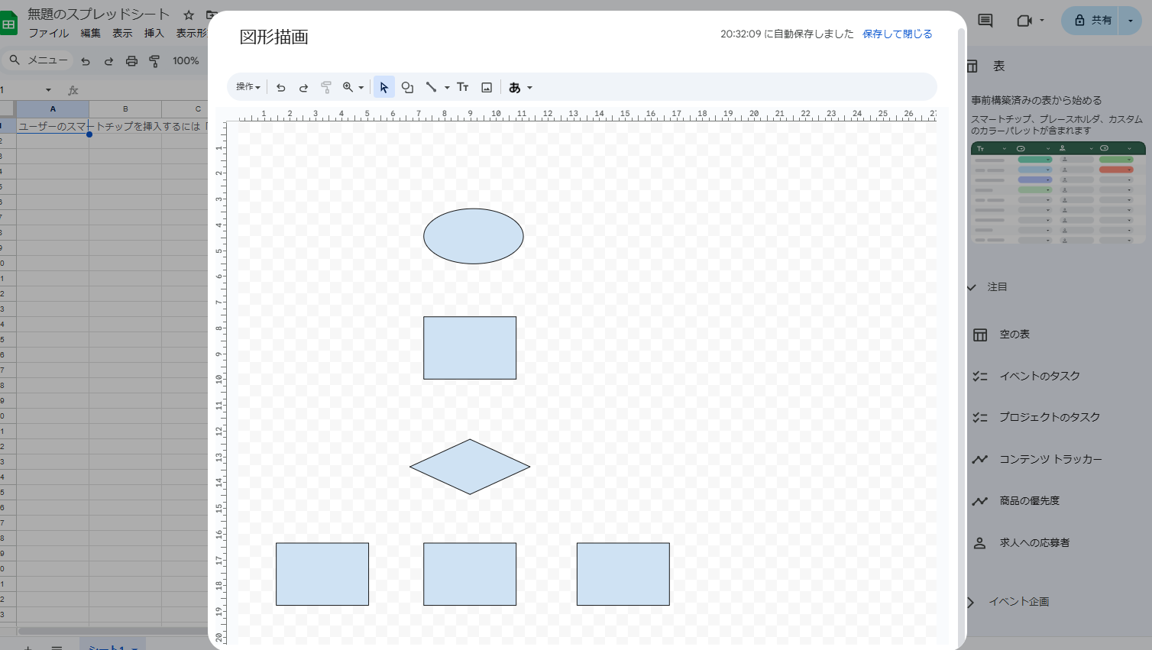The image size is (1152, 650).
Task: Click the Google Sheets home logo
Action: (x=8, y=23)
